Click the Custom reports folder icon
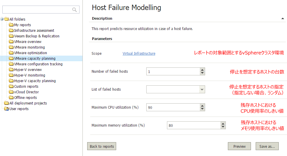The image size is (287, 156). (11, 86)
